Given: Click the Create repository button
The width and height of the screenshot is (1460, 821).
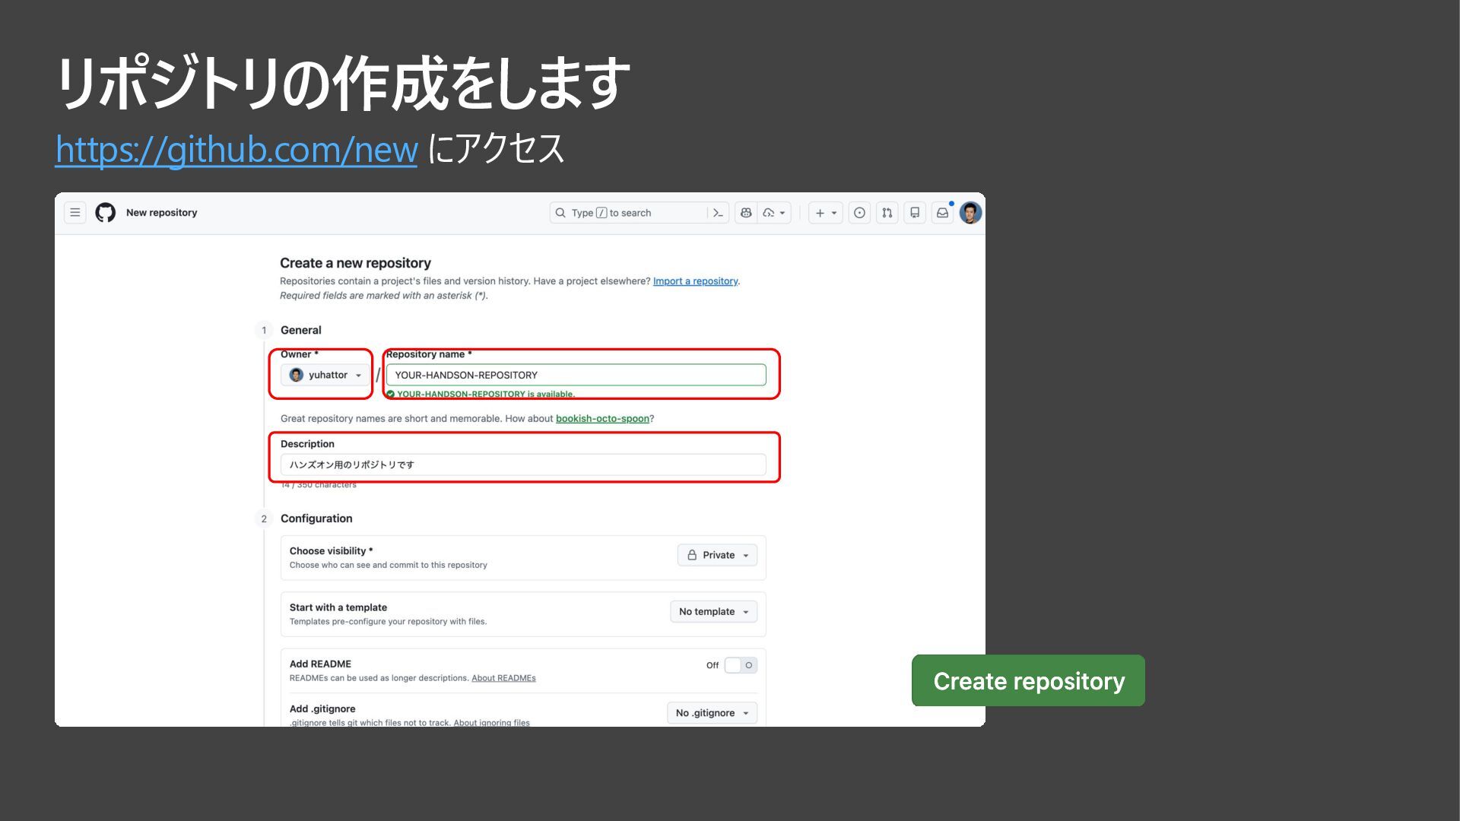Looking at the screenshot, I should coord(1028,680).
